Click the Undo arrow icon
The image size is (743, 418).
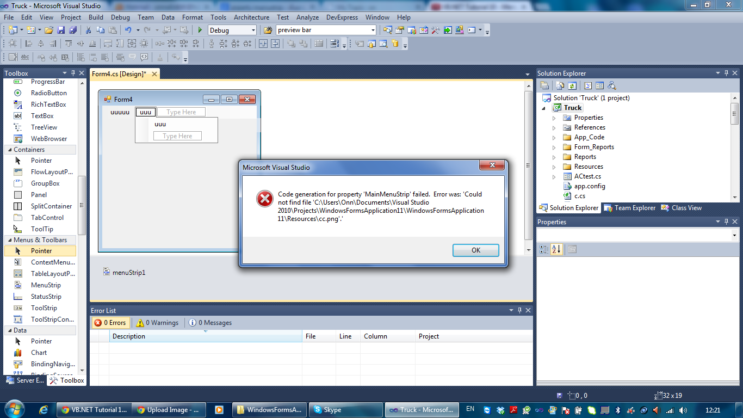pyautogui.click(x=128, y=30)
